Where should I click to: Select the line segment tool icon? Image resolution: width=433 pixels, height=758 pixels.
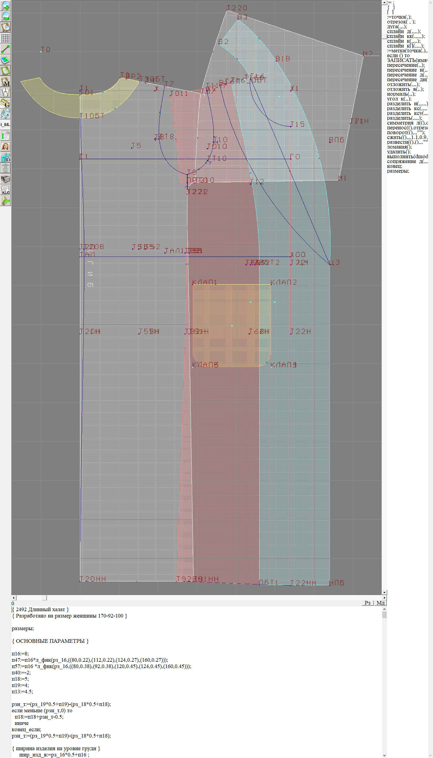[5, 49]
